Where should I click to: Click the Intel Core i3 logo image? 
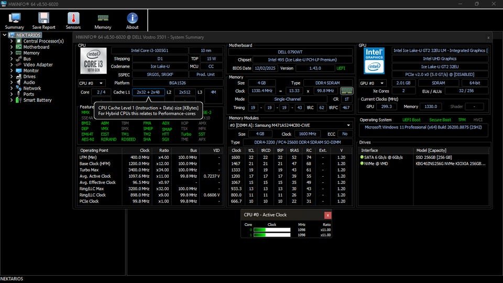[93, 61]
